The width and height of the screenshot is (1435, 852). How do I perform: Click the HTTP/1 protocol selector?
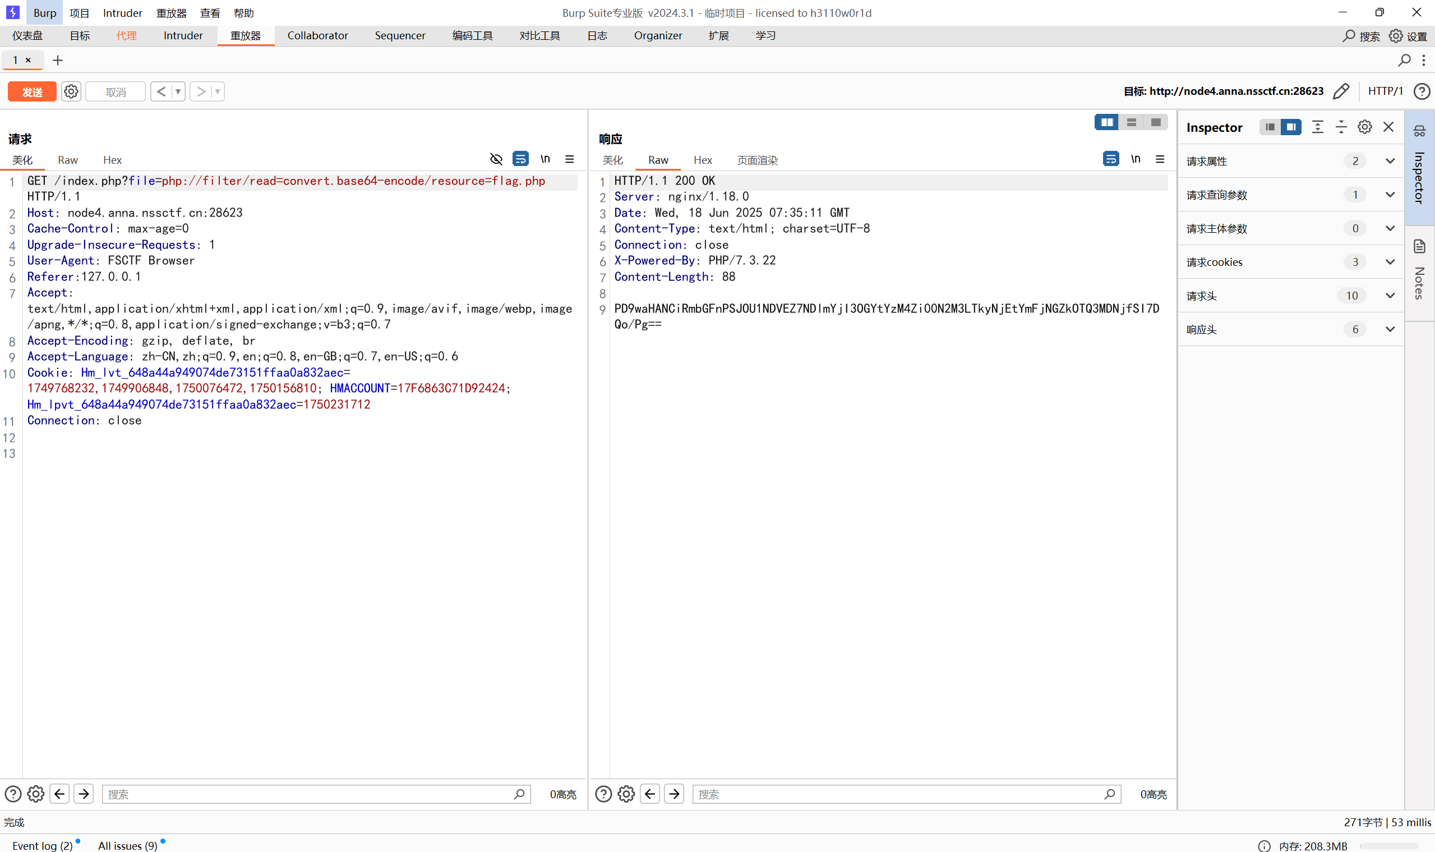[1385, 91]
